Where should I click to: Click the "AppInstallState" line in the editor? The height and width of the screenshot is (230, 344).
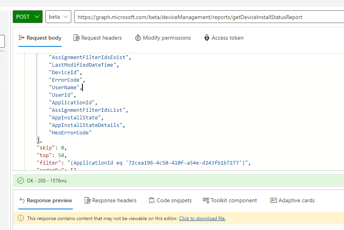(76, 117)
